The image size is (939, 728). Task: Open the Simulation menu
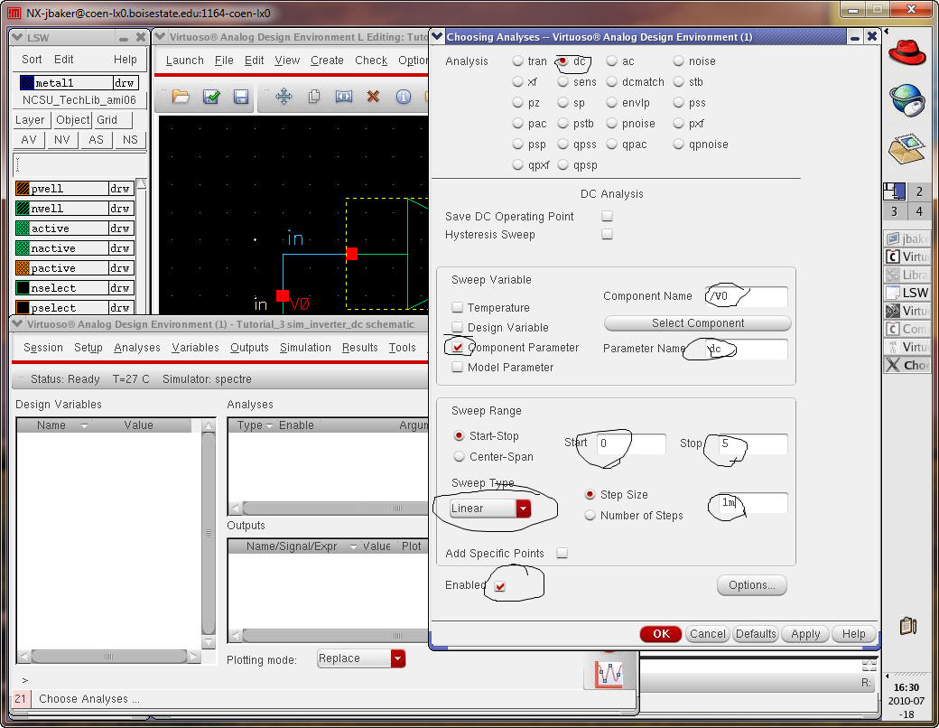tap(305, 348)
